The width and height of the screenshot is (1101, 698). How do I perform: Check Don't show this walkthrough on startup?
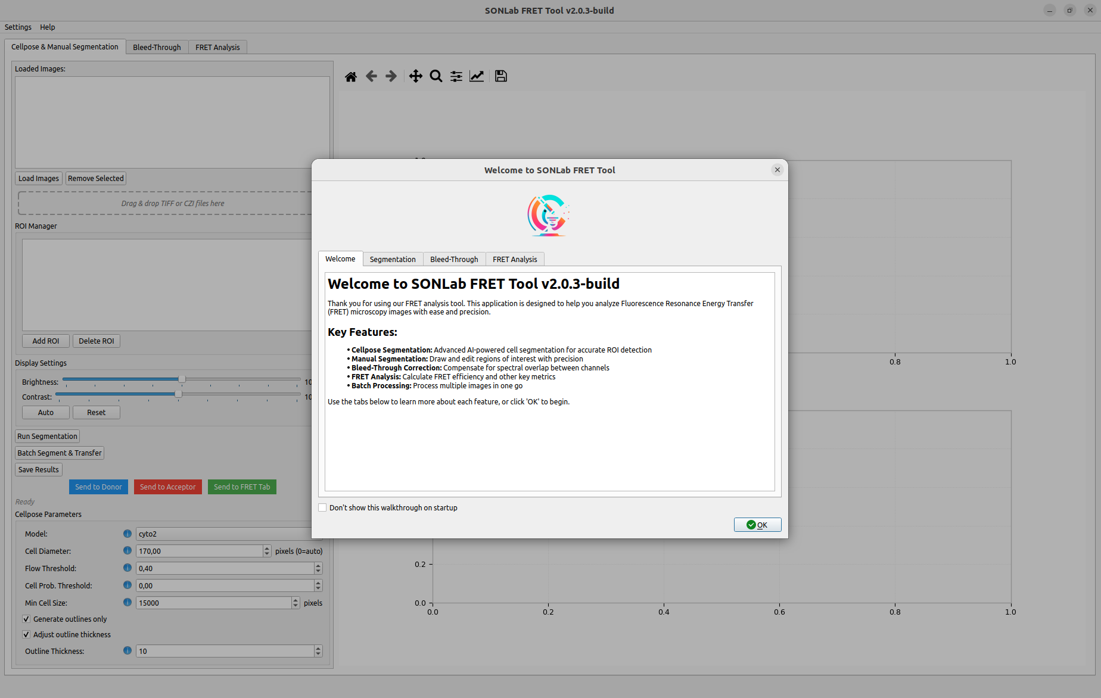click(x=322, y=507)
